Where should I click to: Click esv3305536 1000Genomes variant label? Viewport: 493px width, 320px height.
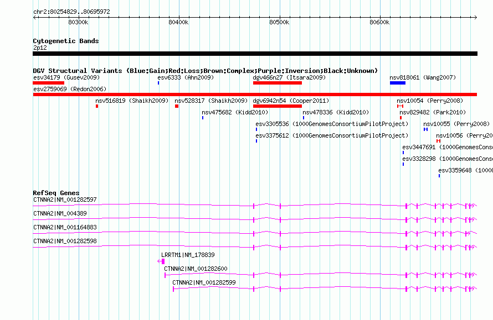click(x=332, y=124)
